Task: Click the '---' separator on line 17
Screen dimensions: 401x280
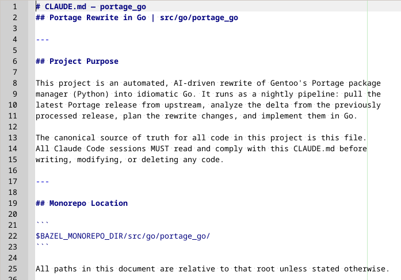Action: click(43, 182)
